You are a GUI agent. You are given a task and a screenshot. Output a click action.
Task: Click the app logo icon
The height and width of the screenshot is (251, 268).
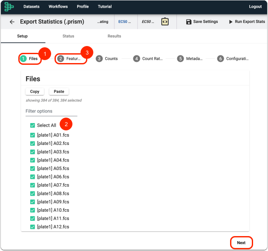(9, 7)
